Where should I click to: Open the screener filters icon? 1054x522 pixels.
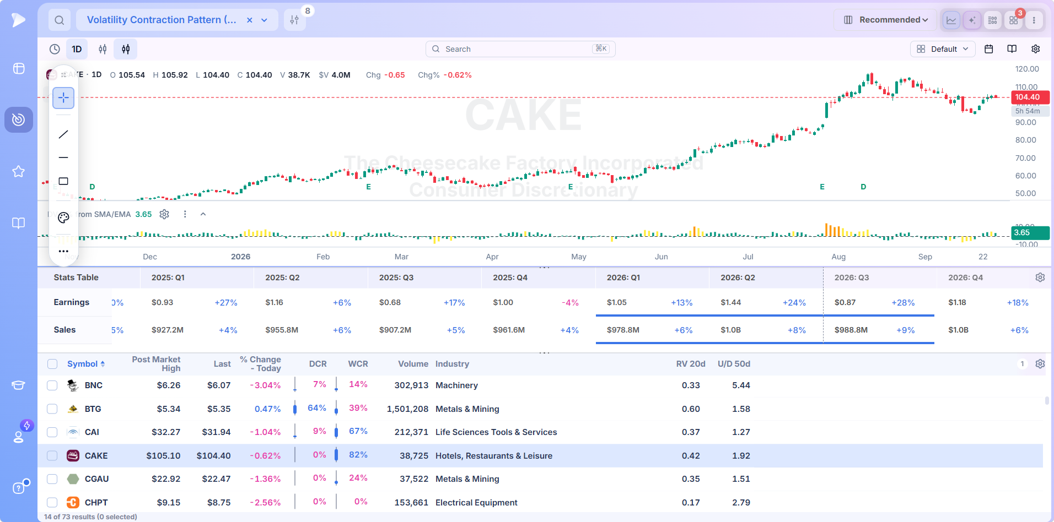(x=295, y=20)
